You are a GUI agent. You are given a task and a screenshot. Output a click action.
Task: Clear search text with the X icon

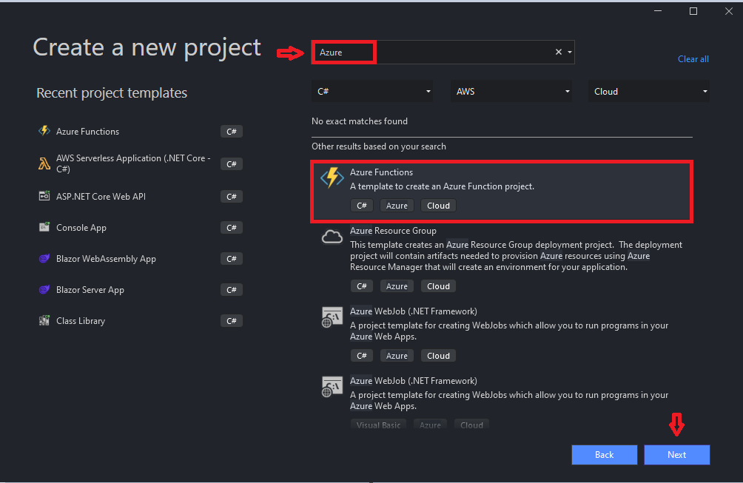[559, 53]
